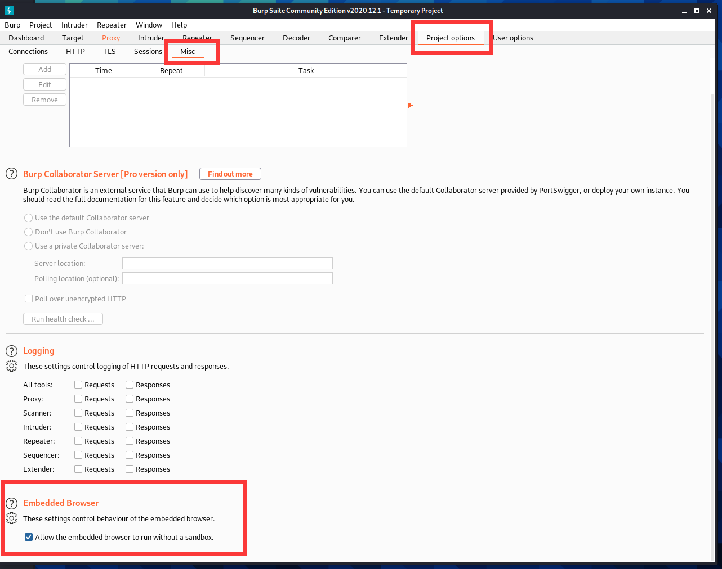Viewport: 722px width, 569px height.
Task: Select Don't use Burp Collaborator option
Action: coord(28,232)
